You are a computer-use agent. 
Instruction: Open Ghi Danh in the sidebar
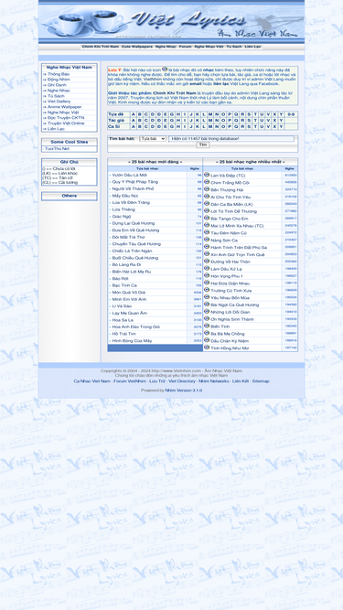tap(57, 85)
